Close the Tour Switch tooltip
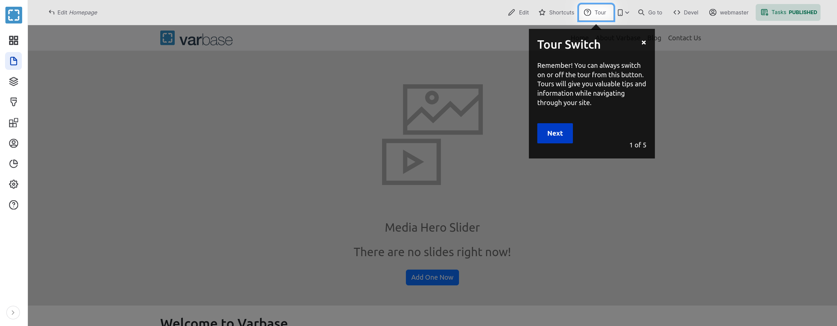The width and height of the screenshot is (837, 326). click(x=643, y=43)
